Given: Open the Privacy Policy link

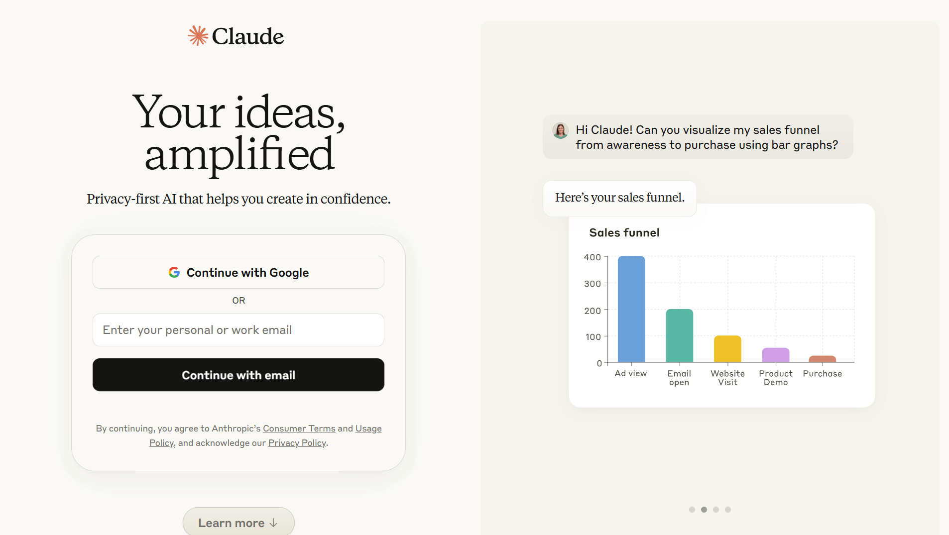Looking at the screenshot, I should (297, 443).
